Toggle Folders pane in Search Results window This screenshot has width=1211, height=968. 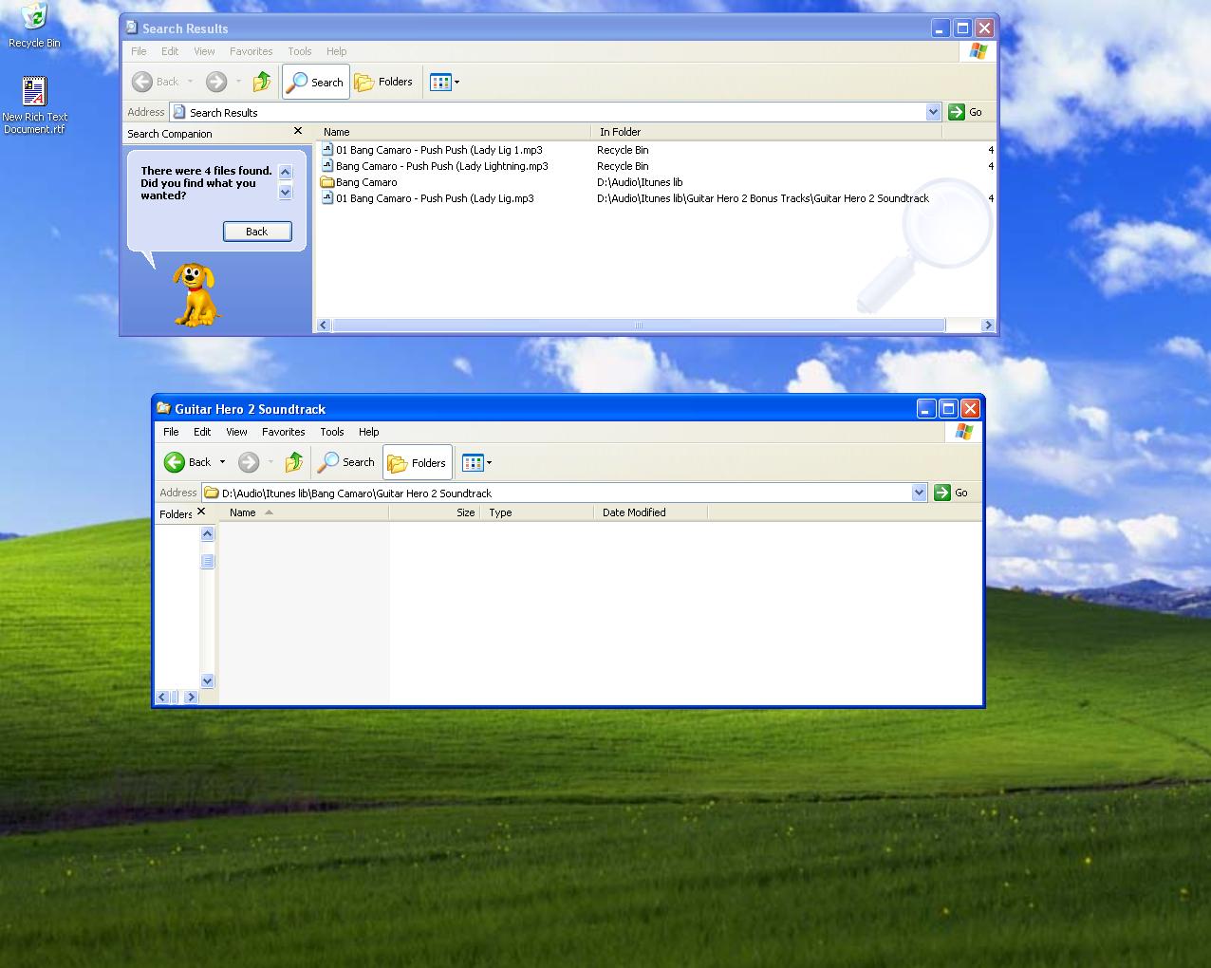pos(383,82)
